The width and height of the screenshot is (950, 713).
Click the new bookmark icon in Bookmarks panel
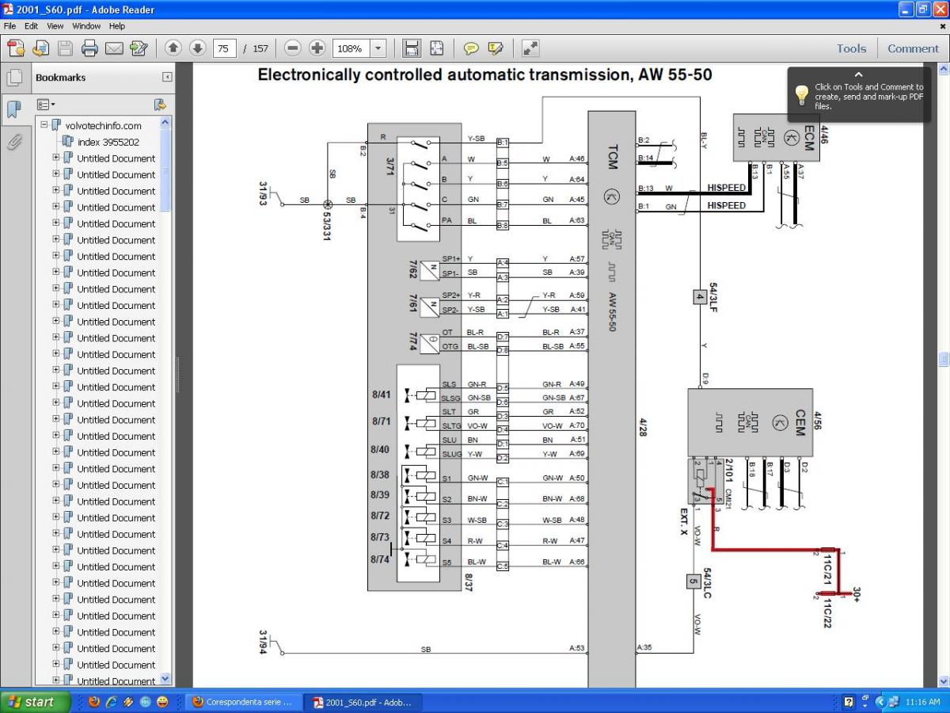159,104
